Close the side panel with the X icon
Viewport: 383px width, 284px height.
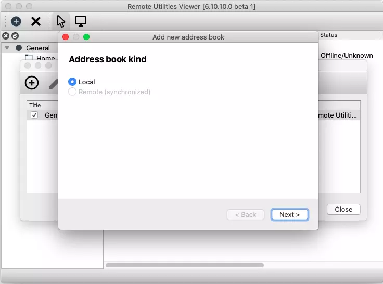point(6,36)
